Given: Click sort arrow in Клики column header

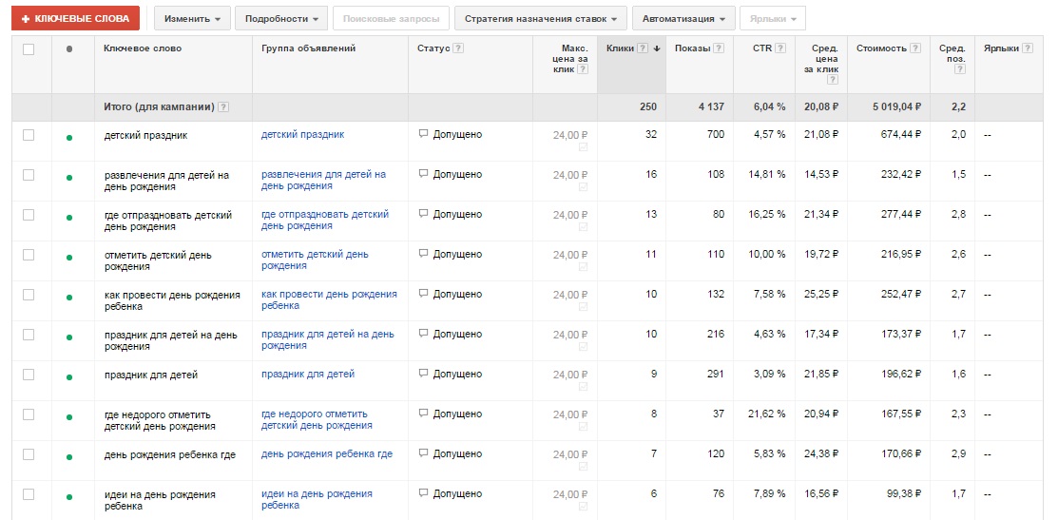Looking at the screenshot, I should click(x=657, y=48).
